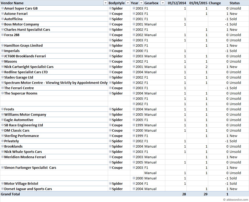Viewport: 249px width, 202px height.
Task: Collapse year 2005 for Hamilton Grays Limited
Action: (134, 45)
